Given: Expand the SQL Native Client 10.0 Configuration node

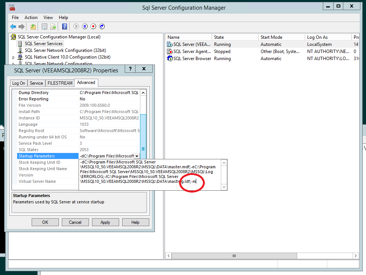Looking at the screenshot, I should tap(13, 57).
